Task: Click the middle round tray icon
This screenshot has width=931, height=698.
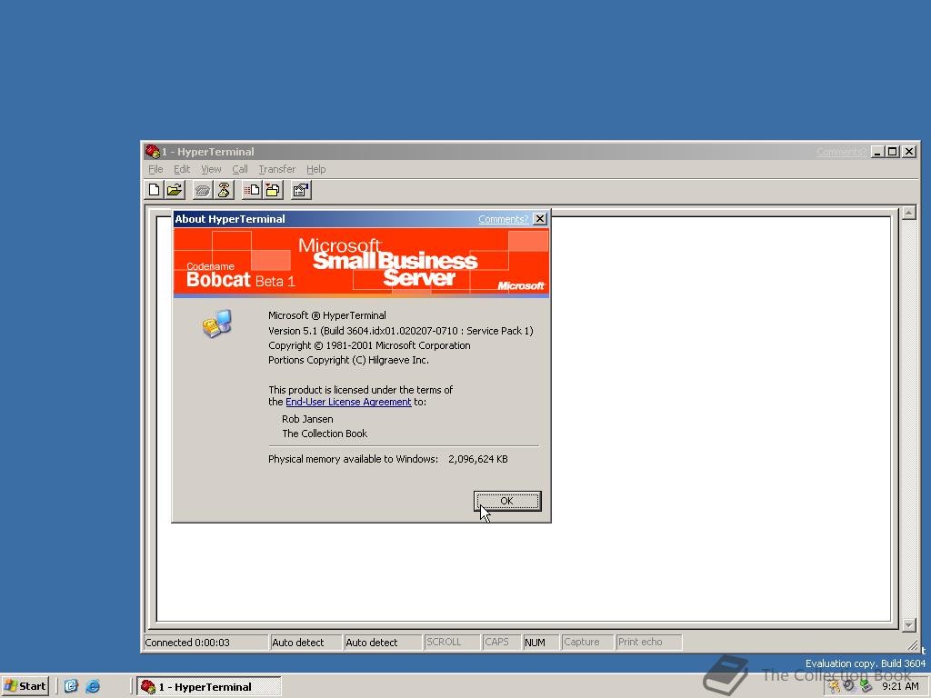Action: pos(850,686)
